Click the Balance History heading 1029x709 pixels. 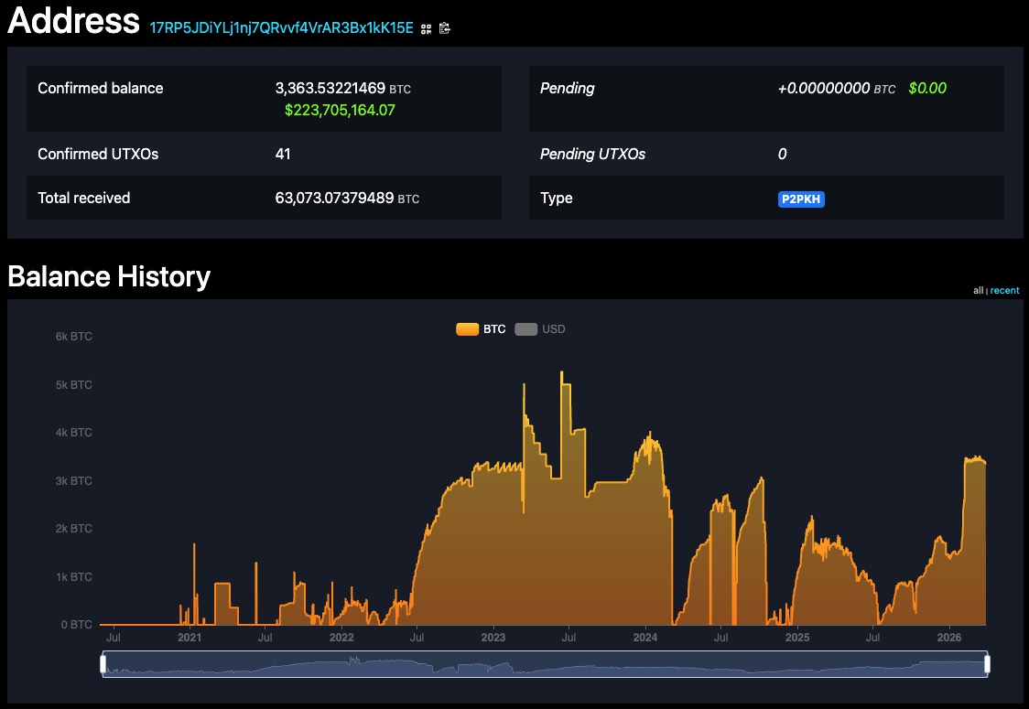[x=109, y=276]
